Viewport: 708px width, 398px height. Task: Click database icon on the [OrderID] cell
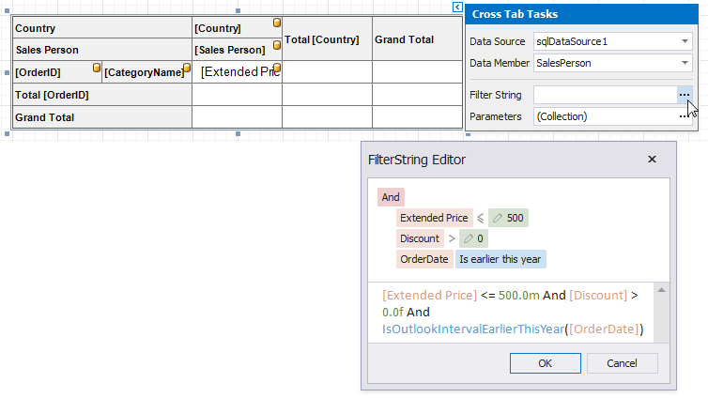(x=97, y=68)
